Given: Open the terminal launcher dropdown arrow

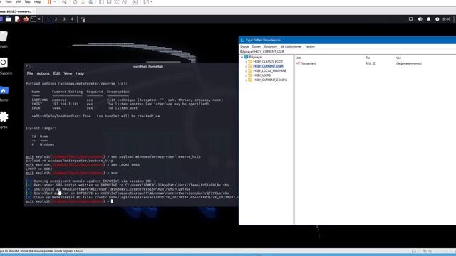Looking at the screenshot, I should (39, 19).
